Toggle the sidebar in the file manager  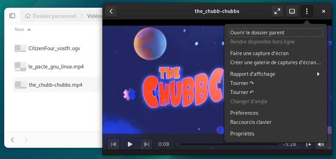tap(12, 16)
